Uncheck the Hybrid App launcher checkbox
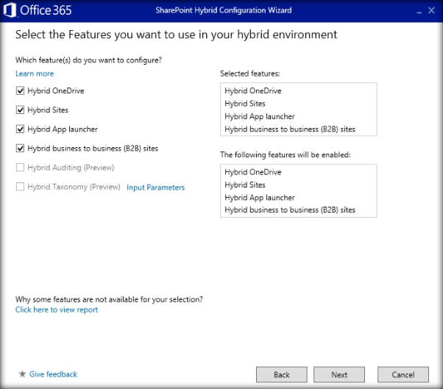 click(x=20, y=129)
